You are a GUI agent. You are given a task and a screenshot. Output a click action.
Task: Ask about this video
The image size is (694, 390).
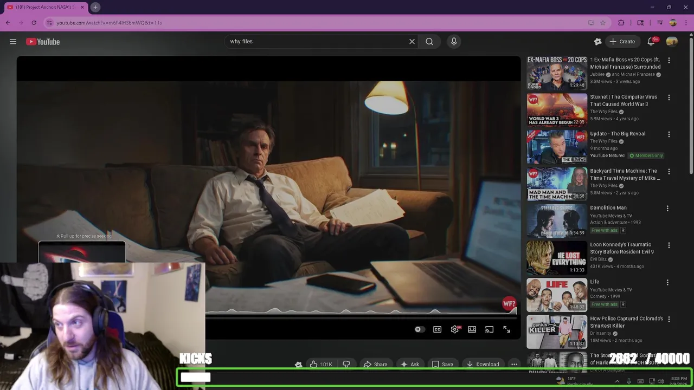(x=409, y=365)
